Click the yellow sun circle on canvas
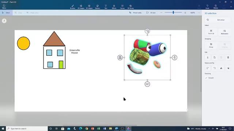This screenshot has width=234, height=131. (23, 43)
